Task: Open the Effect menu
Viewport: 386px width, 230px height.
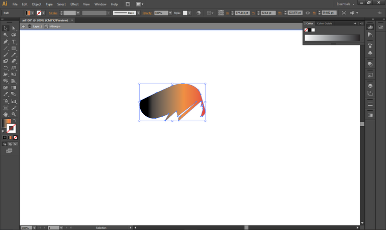Action: 74,4
